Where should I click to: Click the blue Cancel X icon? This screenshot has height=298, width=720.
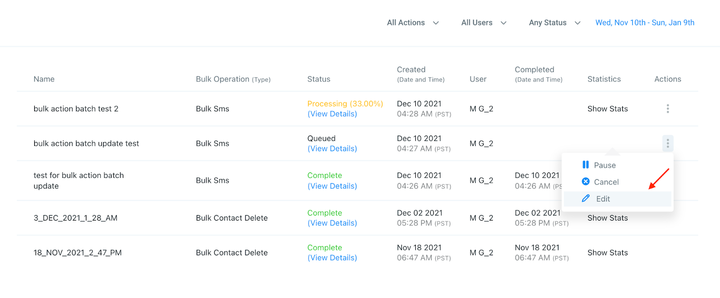pyautogui.click(x=585, y=181)
